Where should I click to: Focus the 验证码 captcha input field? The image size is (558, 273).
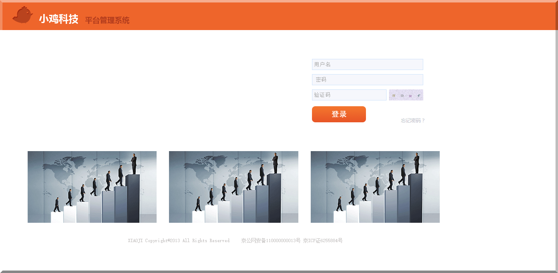[349, 95]
